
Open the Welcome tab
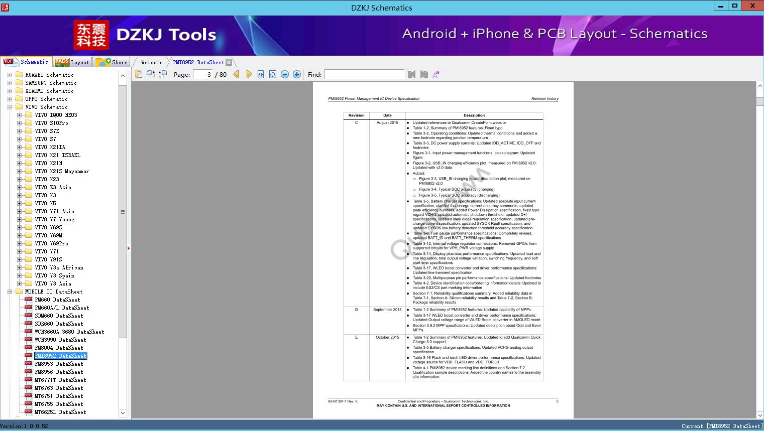point(151,62)
